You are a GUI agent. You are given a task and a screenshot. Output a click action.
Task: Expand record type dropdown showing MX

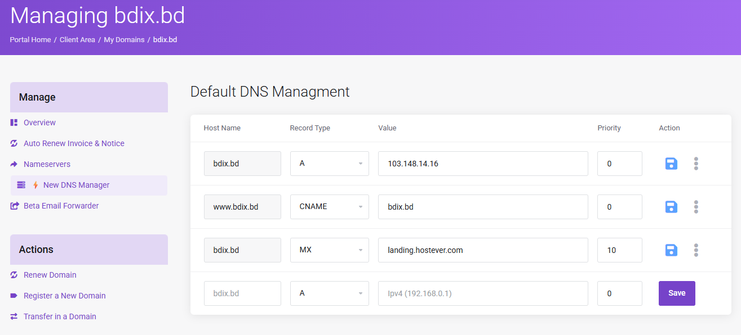pos(329,250)
